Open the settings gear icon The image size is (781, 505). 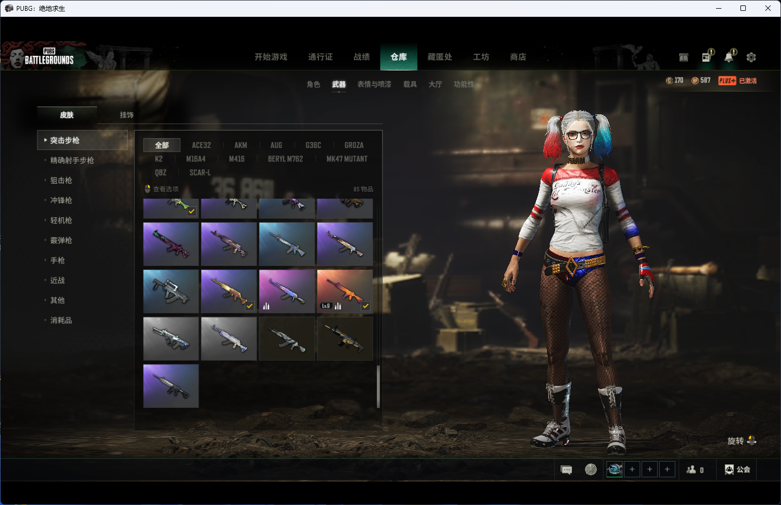(751, 57)
